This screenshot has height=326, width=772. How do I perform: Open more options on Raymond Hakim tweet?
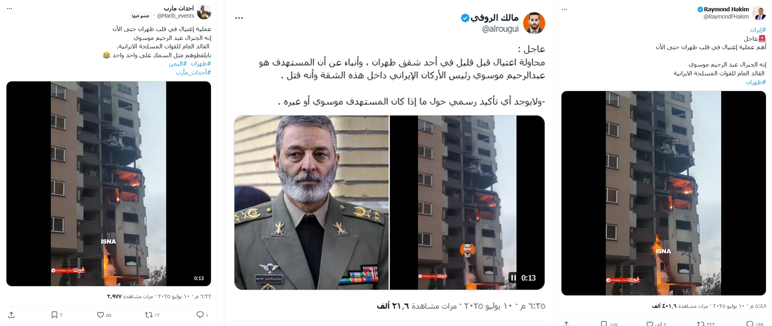coord(564,9)
